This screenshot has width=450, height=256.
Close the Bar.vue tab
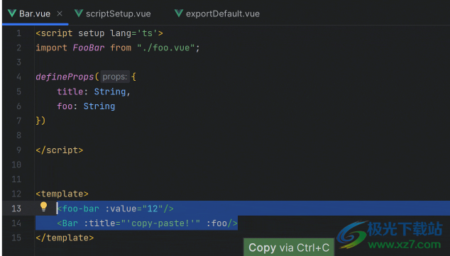[60, 13]
